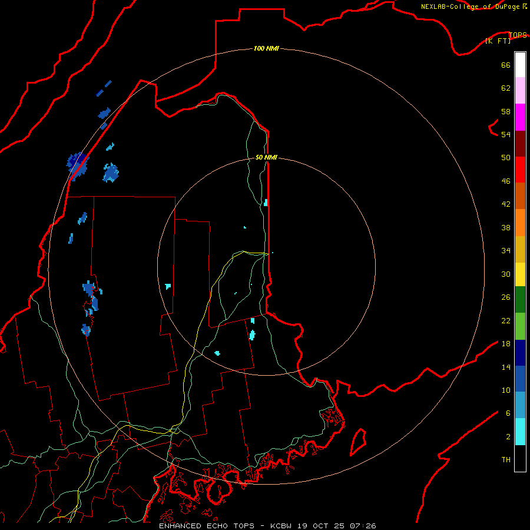530x530 pixels.
Task: Click the '[K FT]' units label
Action: tap(498, 41)
